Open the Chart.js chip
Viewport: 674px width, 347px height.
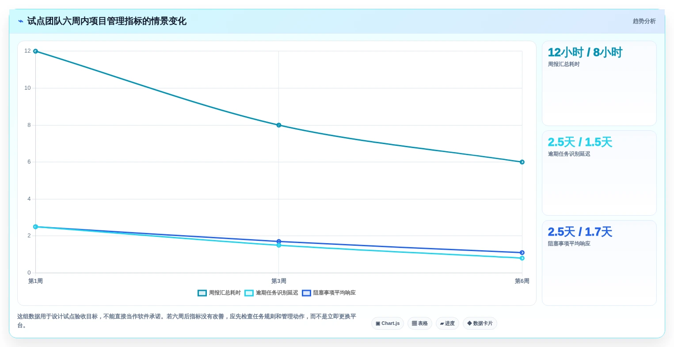pos(388,324)
